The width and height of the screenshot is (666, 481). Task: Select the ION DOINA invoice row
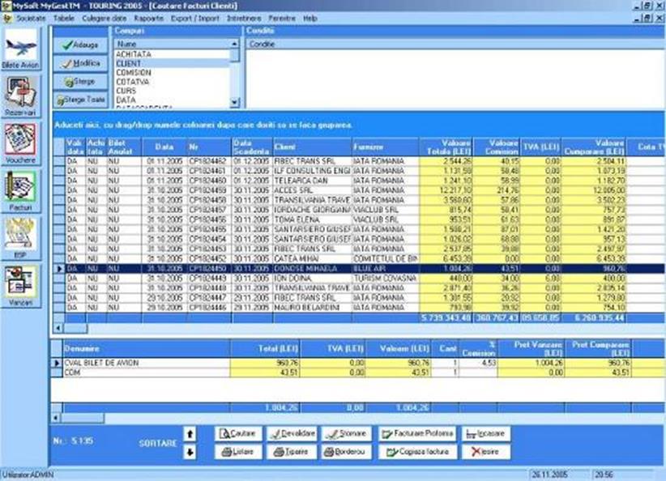click(x=359, y=279)
